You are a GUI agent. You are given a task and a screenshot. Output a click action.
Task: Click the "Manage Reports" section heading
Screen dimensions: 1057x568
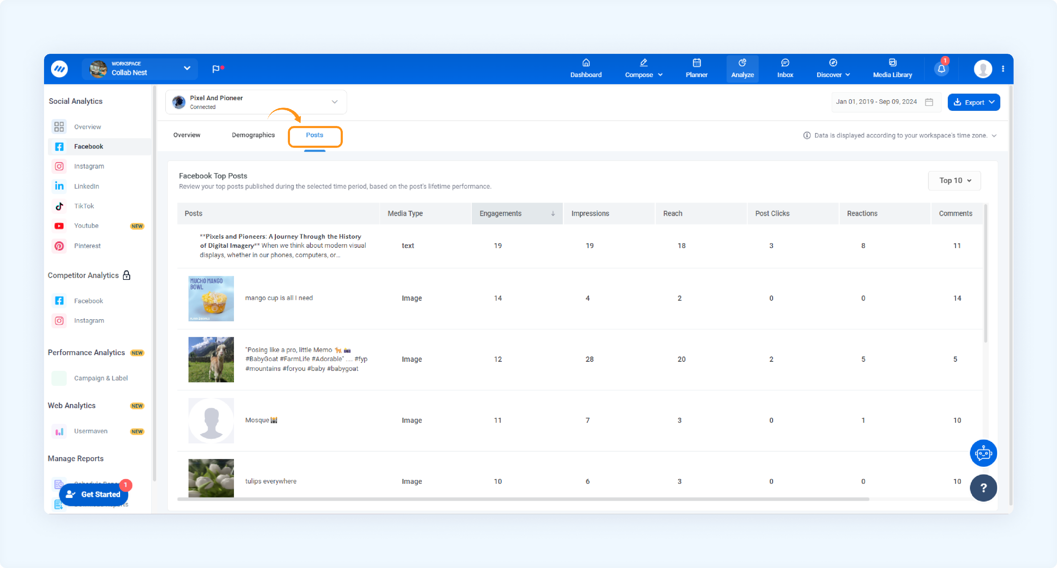pos(75,458)
